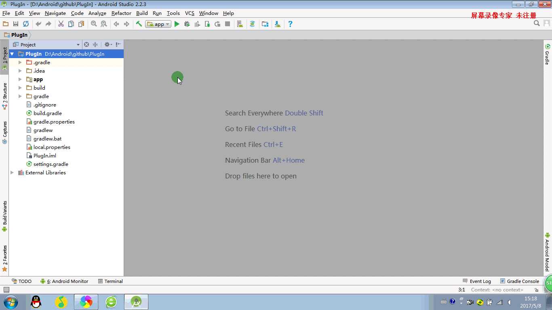Click Scroll from Source target icon
The height and width of the screenshot is (310, 552).
click(86, 44)
